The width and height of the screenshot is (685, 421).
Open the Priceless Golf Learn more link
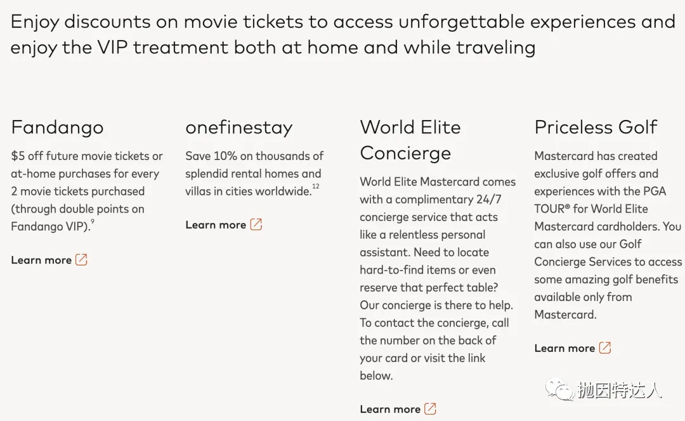click(x=564, y=348)
